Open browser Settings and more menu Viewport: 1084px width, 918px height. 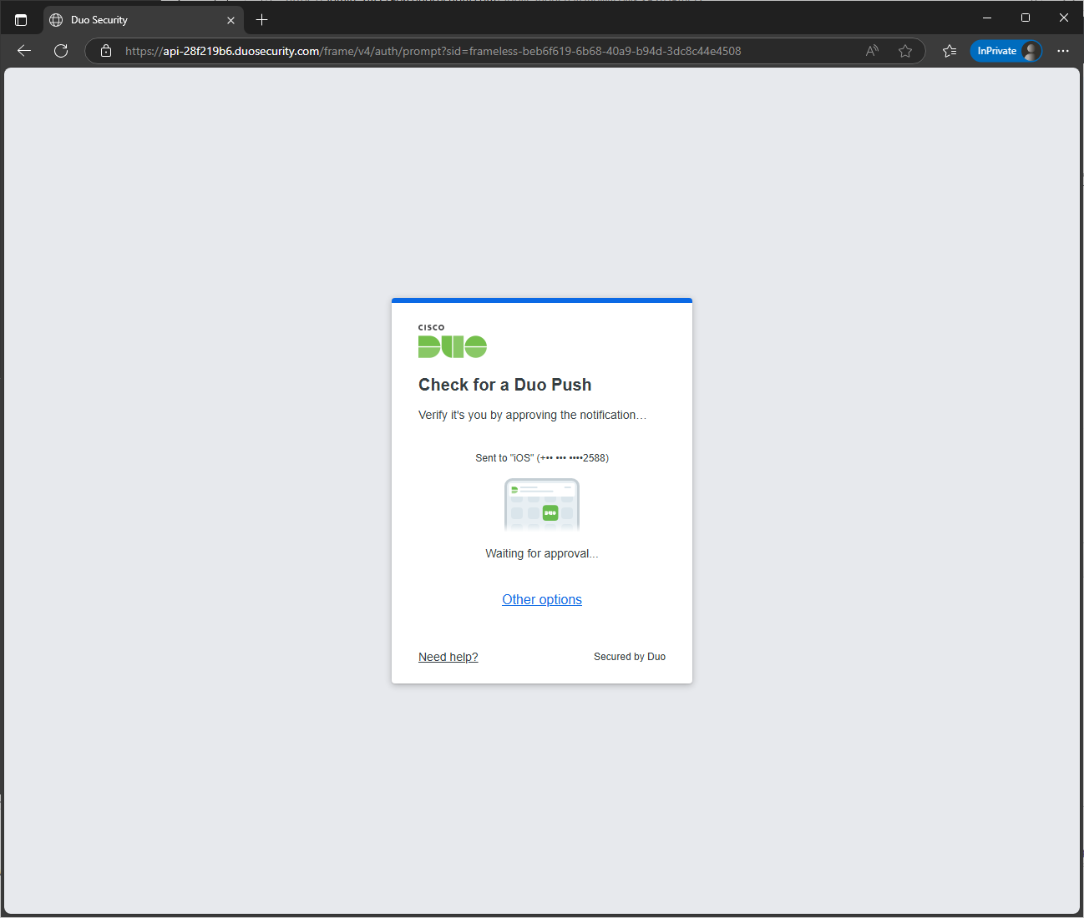click(x=1063, y=51)
